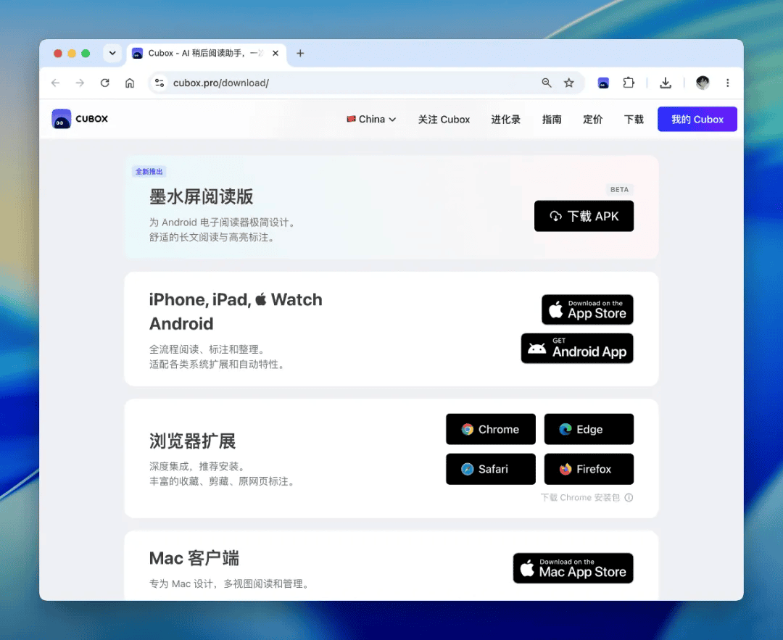Screen dimensions: 783x640
Task: Click the 我的 Cubox button
Action: [697, 120]
